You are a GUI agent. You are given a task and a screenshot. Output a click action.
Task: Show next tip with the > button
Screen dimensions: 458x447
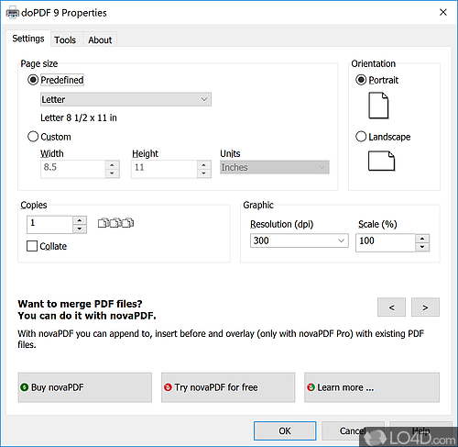(x=425, y=307)
